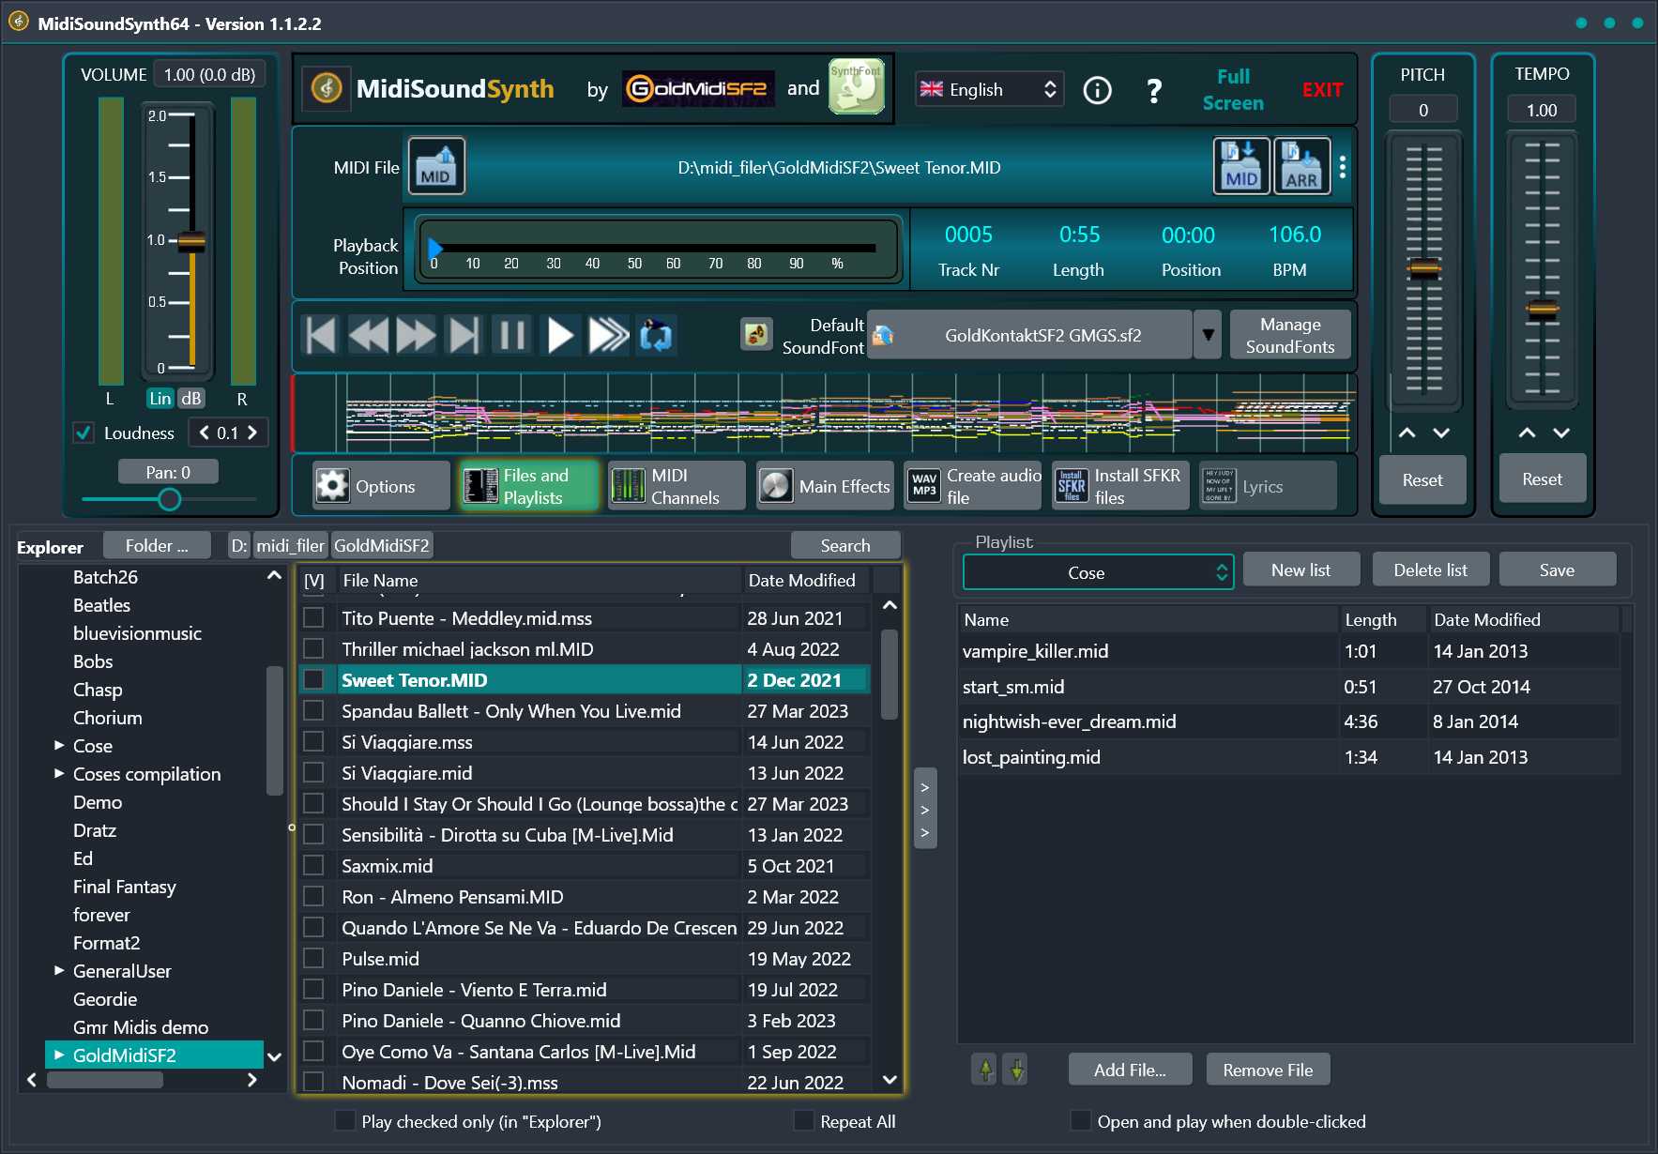Open the Options tab
1658x1154 pixels.
(381, 486)
